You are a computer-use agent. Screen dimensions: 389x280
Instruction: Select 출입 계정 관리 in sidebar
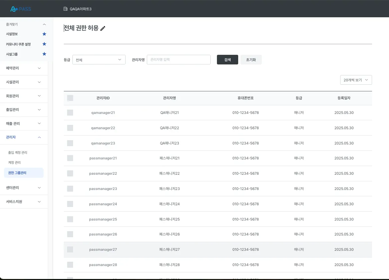point(18,152)
